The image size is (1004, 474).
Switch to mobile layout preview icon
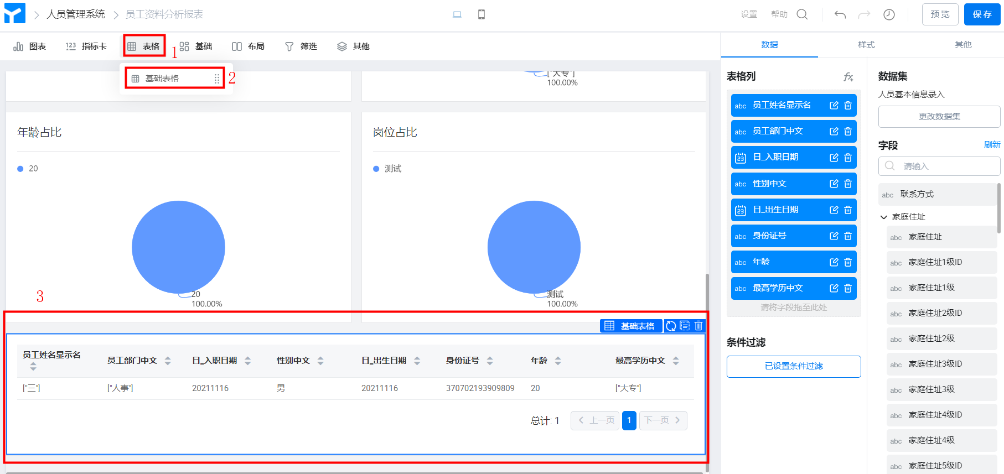[x=482, y=14]
